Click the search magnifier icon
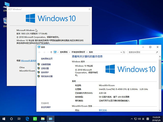The width and height of the screenshot is (163, 122). click(x=157, y=52)
